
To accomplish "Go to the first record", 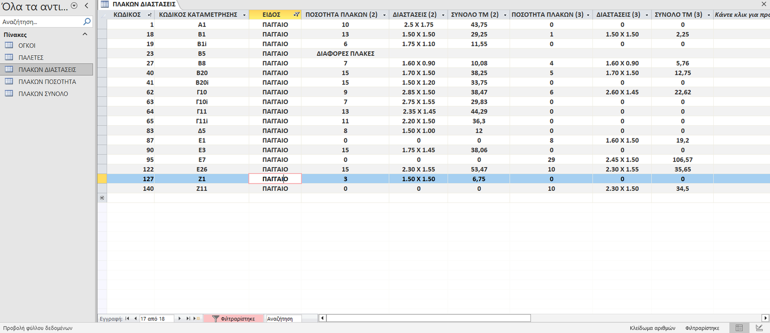I will (128, 319).
